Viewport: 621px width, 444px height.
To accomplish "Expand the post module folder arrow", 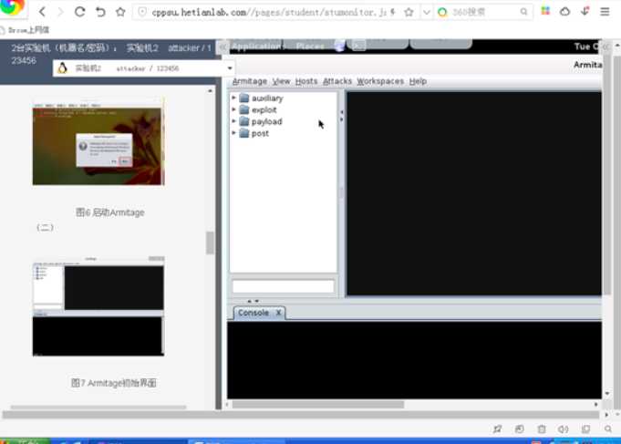I will click(x=233, y=133).
